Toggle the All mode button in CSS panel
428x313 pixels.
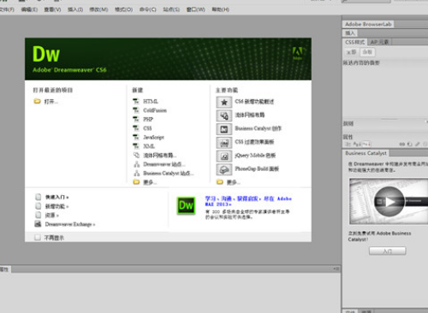tap(351, 52)
